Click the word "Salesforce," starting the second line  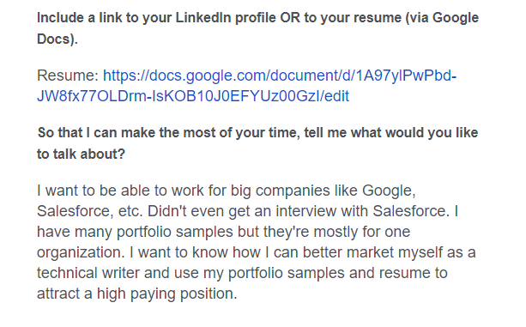point(76,211)
